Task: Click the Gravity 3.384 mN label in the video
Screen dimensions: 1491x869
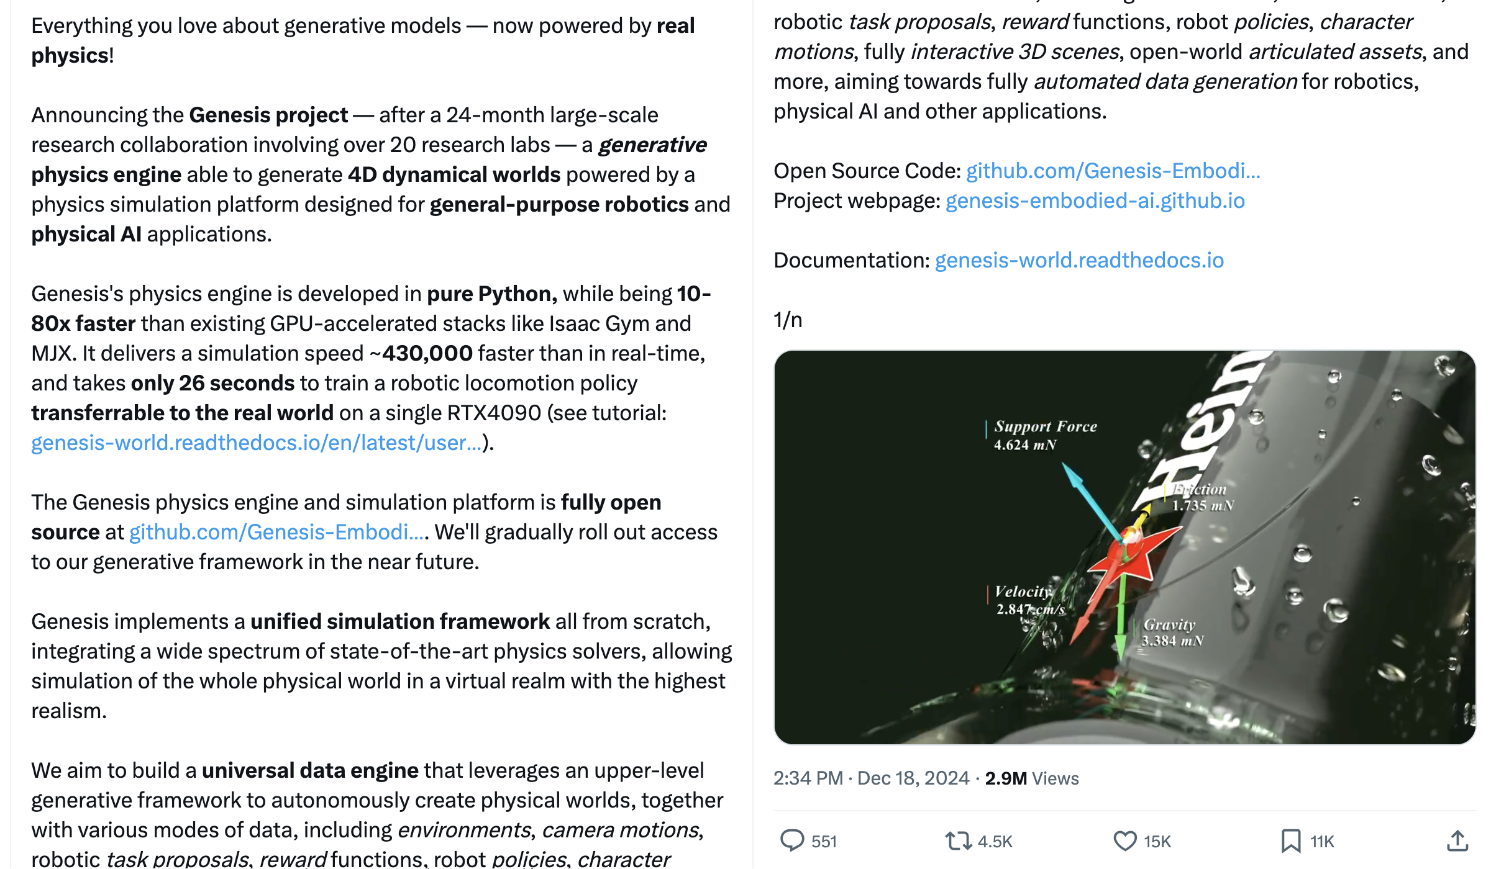Action: click(1172, 633)
